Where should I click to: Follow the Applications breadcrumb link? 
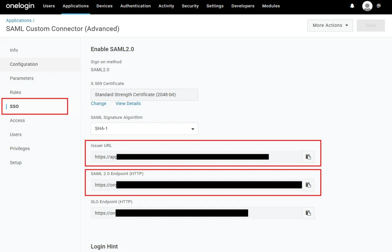[19, 20]
